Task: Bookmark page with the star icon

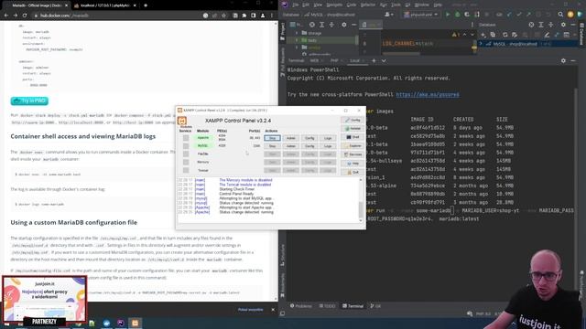Action: coord(223,16)
